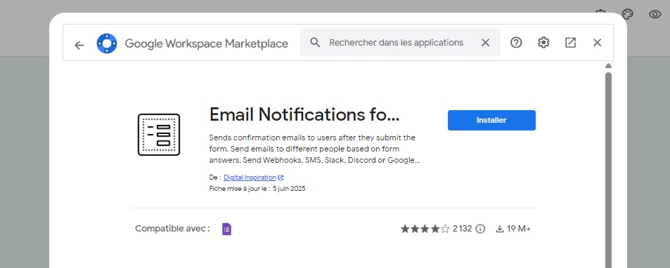Image resolution: width=670 pixels, height=268 pixels.
Task: Toggle the preview eye icon behind dialog
Action: click(x=655, y=15)
